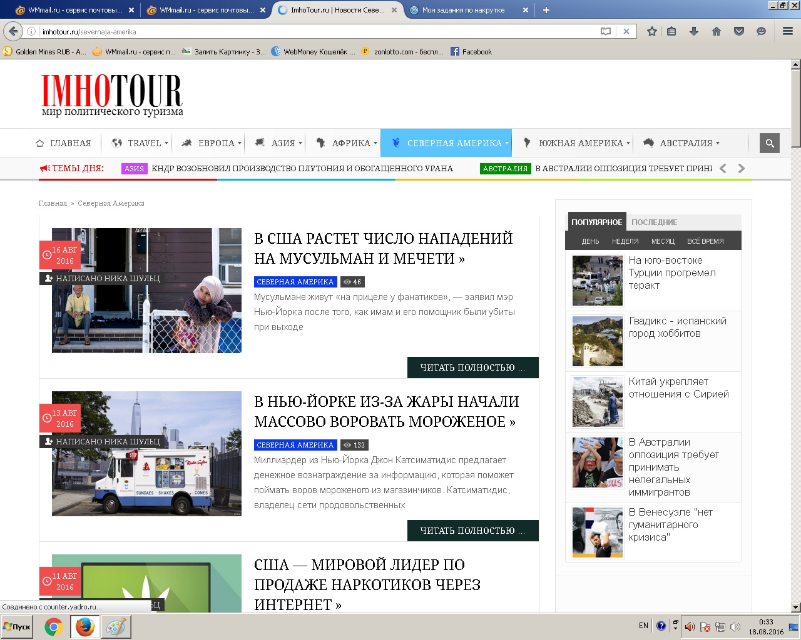Go to browser home page icon
Screen dimensions: 801x640
717,31
